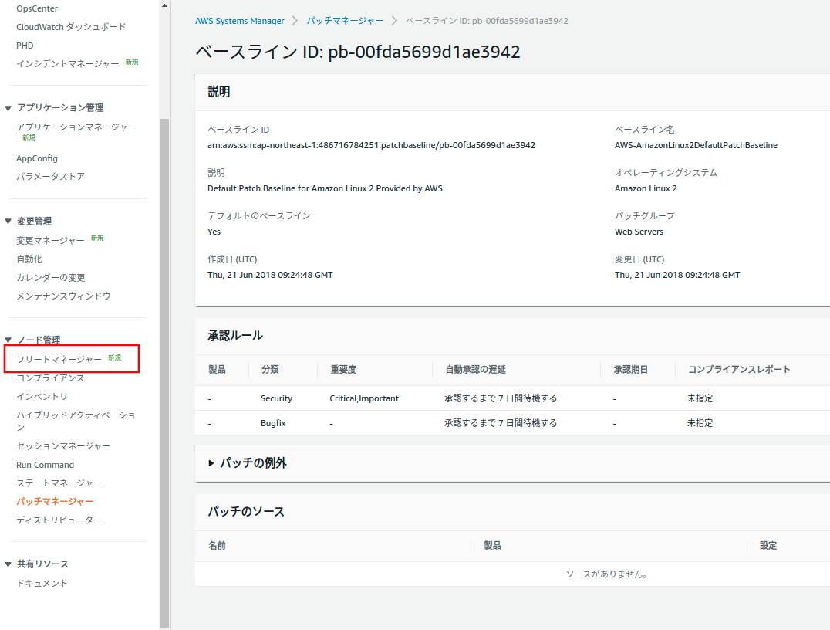Click the Security classification cell
Screen dimensions: 830x630
tap(276, 398)
